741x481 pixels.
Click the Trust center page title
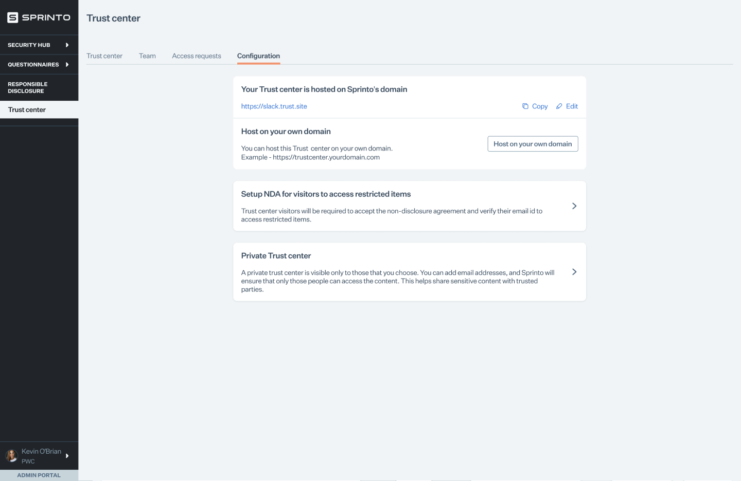(x=113, y=18)
